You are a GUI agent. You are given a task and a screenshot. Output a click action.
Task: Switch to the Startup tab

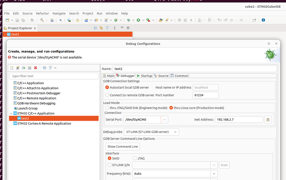coord(144,76)
